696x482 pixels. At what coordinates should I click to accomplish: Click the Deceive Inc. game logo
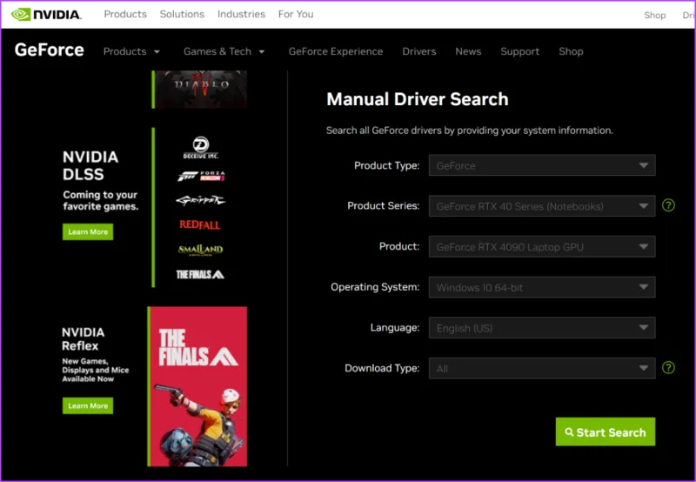coord(201,148)
